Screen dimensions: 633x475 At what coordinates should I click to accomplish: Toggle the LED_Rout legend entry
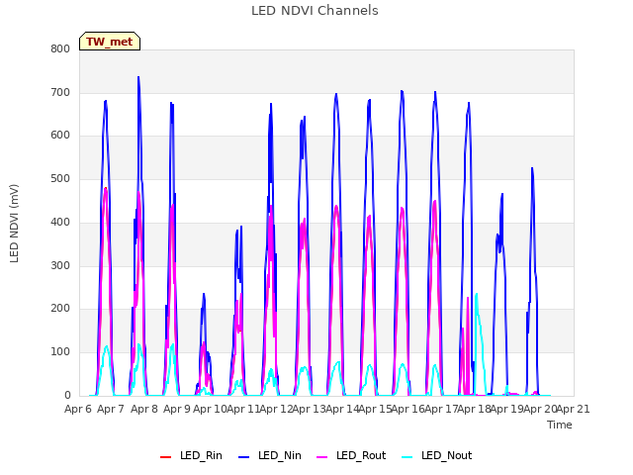point(351,455)
